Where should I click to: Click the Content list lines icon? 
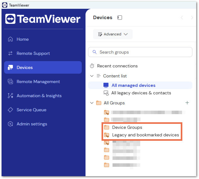coord(99,76)
